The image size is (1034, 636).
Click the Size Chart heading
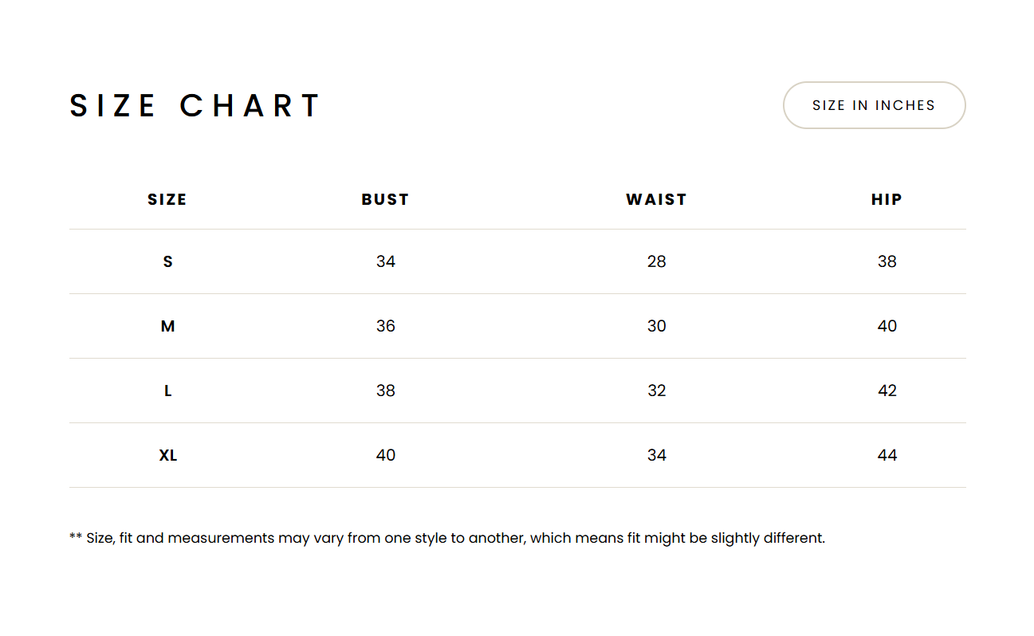pos(195,106)
